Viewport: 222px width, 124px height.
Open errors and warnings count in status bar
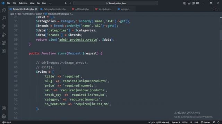click(7, 123)
